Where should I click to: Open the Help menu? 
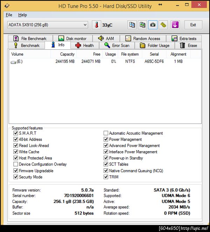(22, 15)
